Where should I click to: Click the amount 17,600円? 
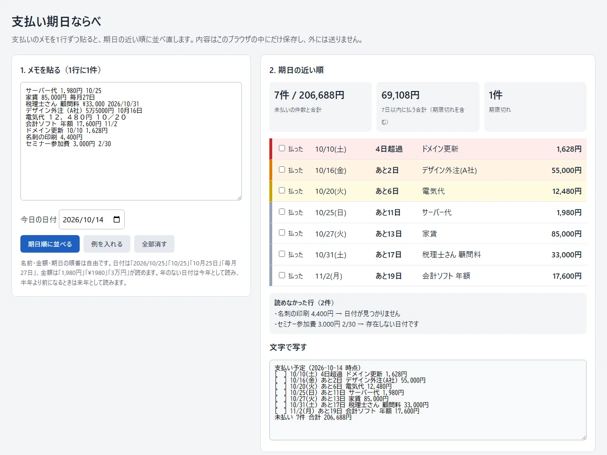point(567,276)
